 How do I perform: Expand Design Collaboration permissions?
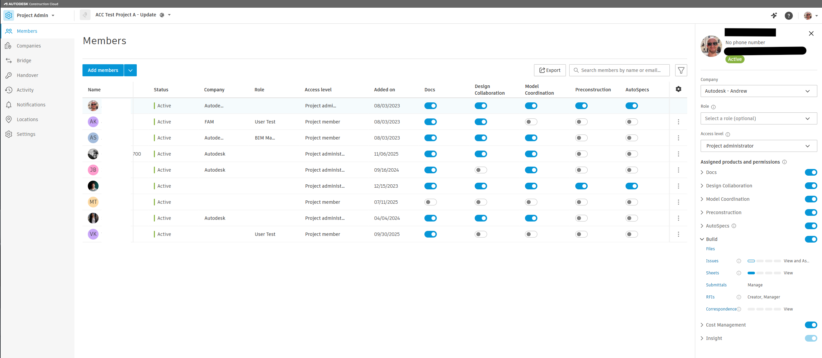pyautogui.click(x=702, y=186)
